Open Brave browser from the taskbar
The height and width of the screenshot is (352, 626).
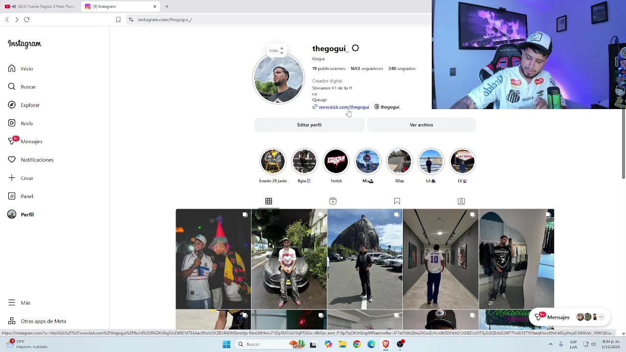(x=386, y=344)
